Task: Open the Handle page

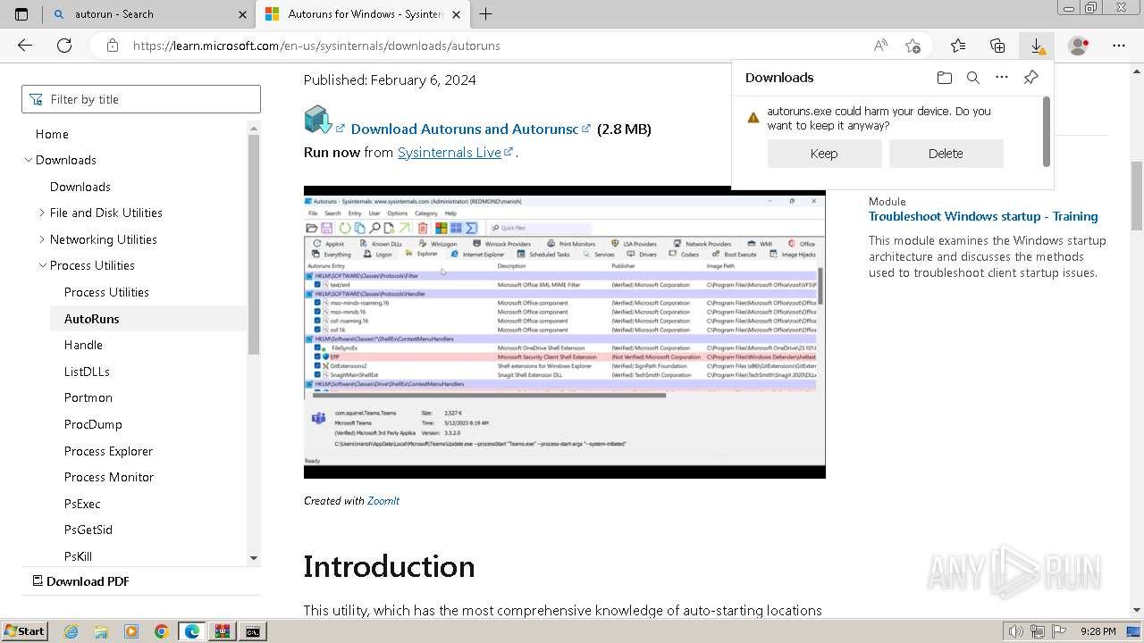Action: coord(83,345)
